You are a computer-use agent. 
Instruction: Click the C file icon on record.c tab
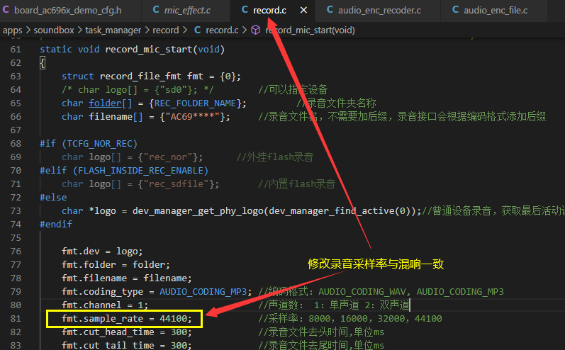[x=245, y=10]
